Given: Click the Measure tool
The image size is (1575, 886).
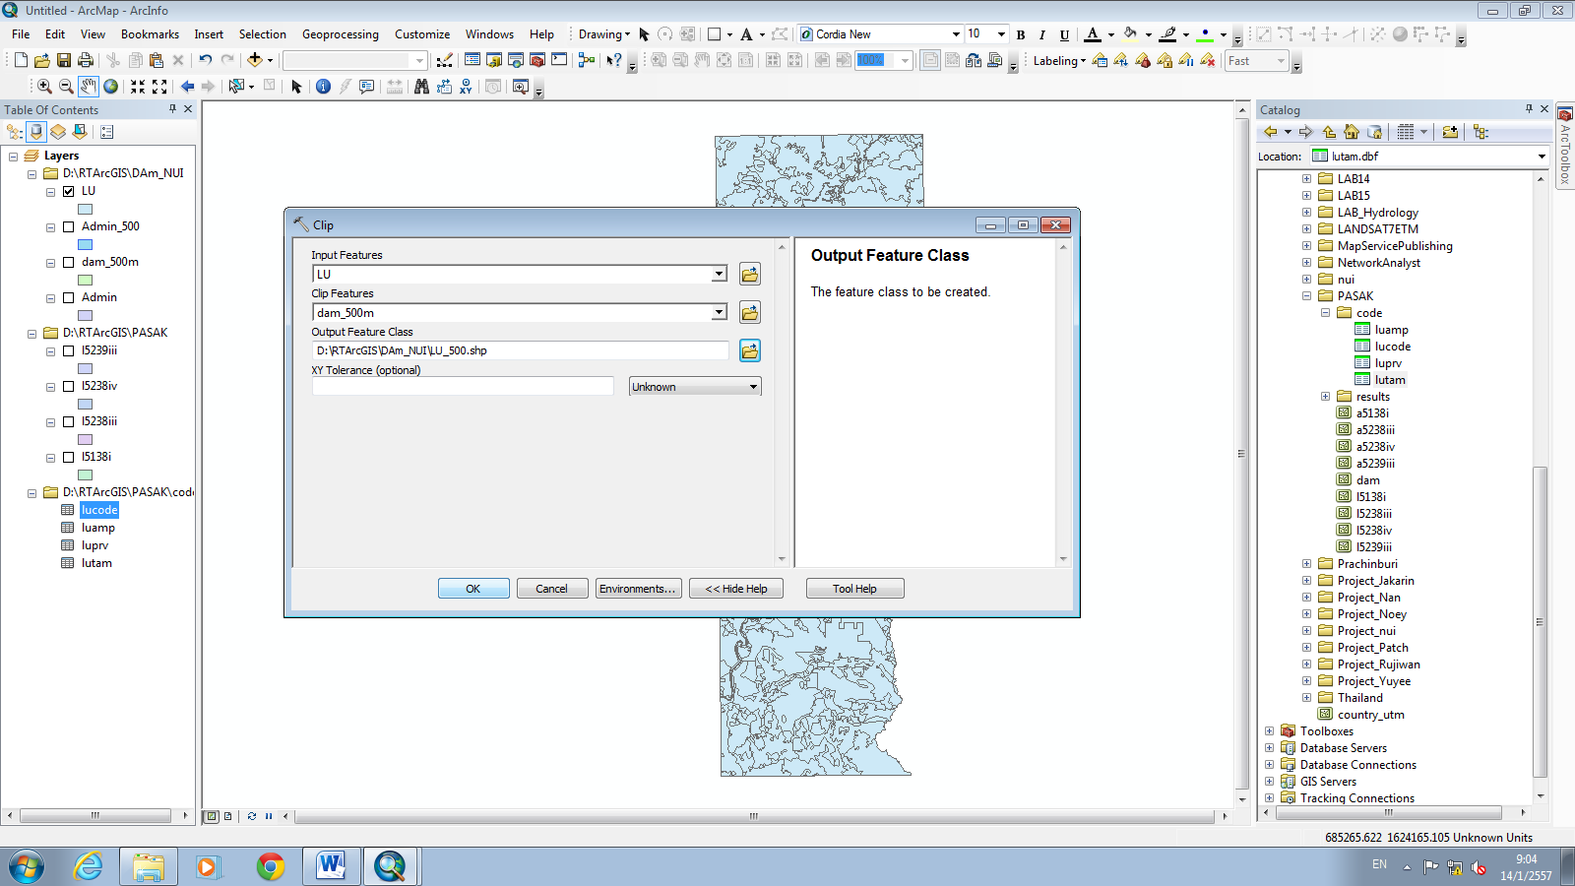Looking at the screenshot, I should 395,87.
